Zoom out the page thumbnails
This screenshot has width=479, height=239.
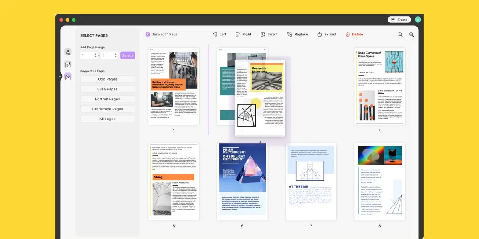400,35
